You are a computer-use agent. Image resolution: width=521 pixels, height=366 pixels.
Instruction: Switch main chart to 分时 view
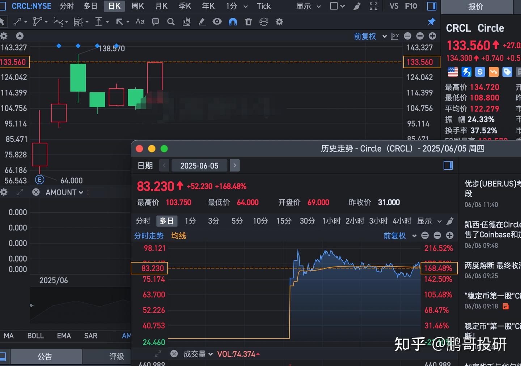(x=67, y=6)
